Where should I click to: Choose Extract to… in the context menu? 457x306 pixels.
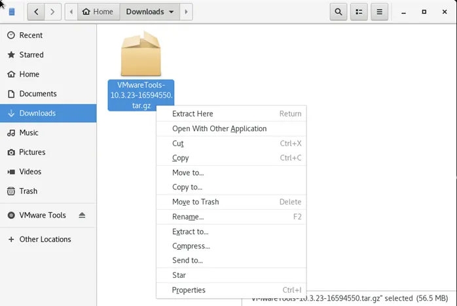231,231
